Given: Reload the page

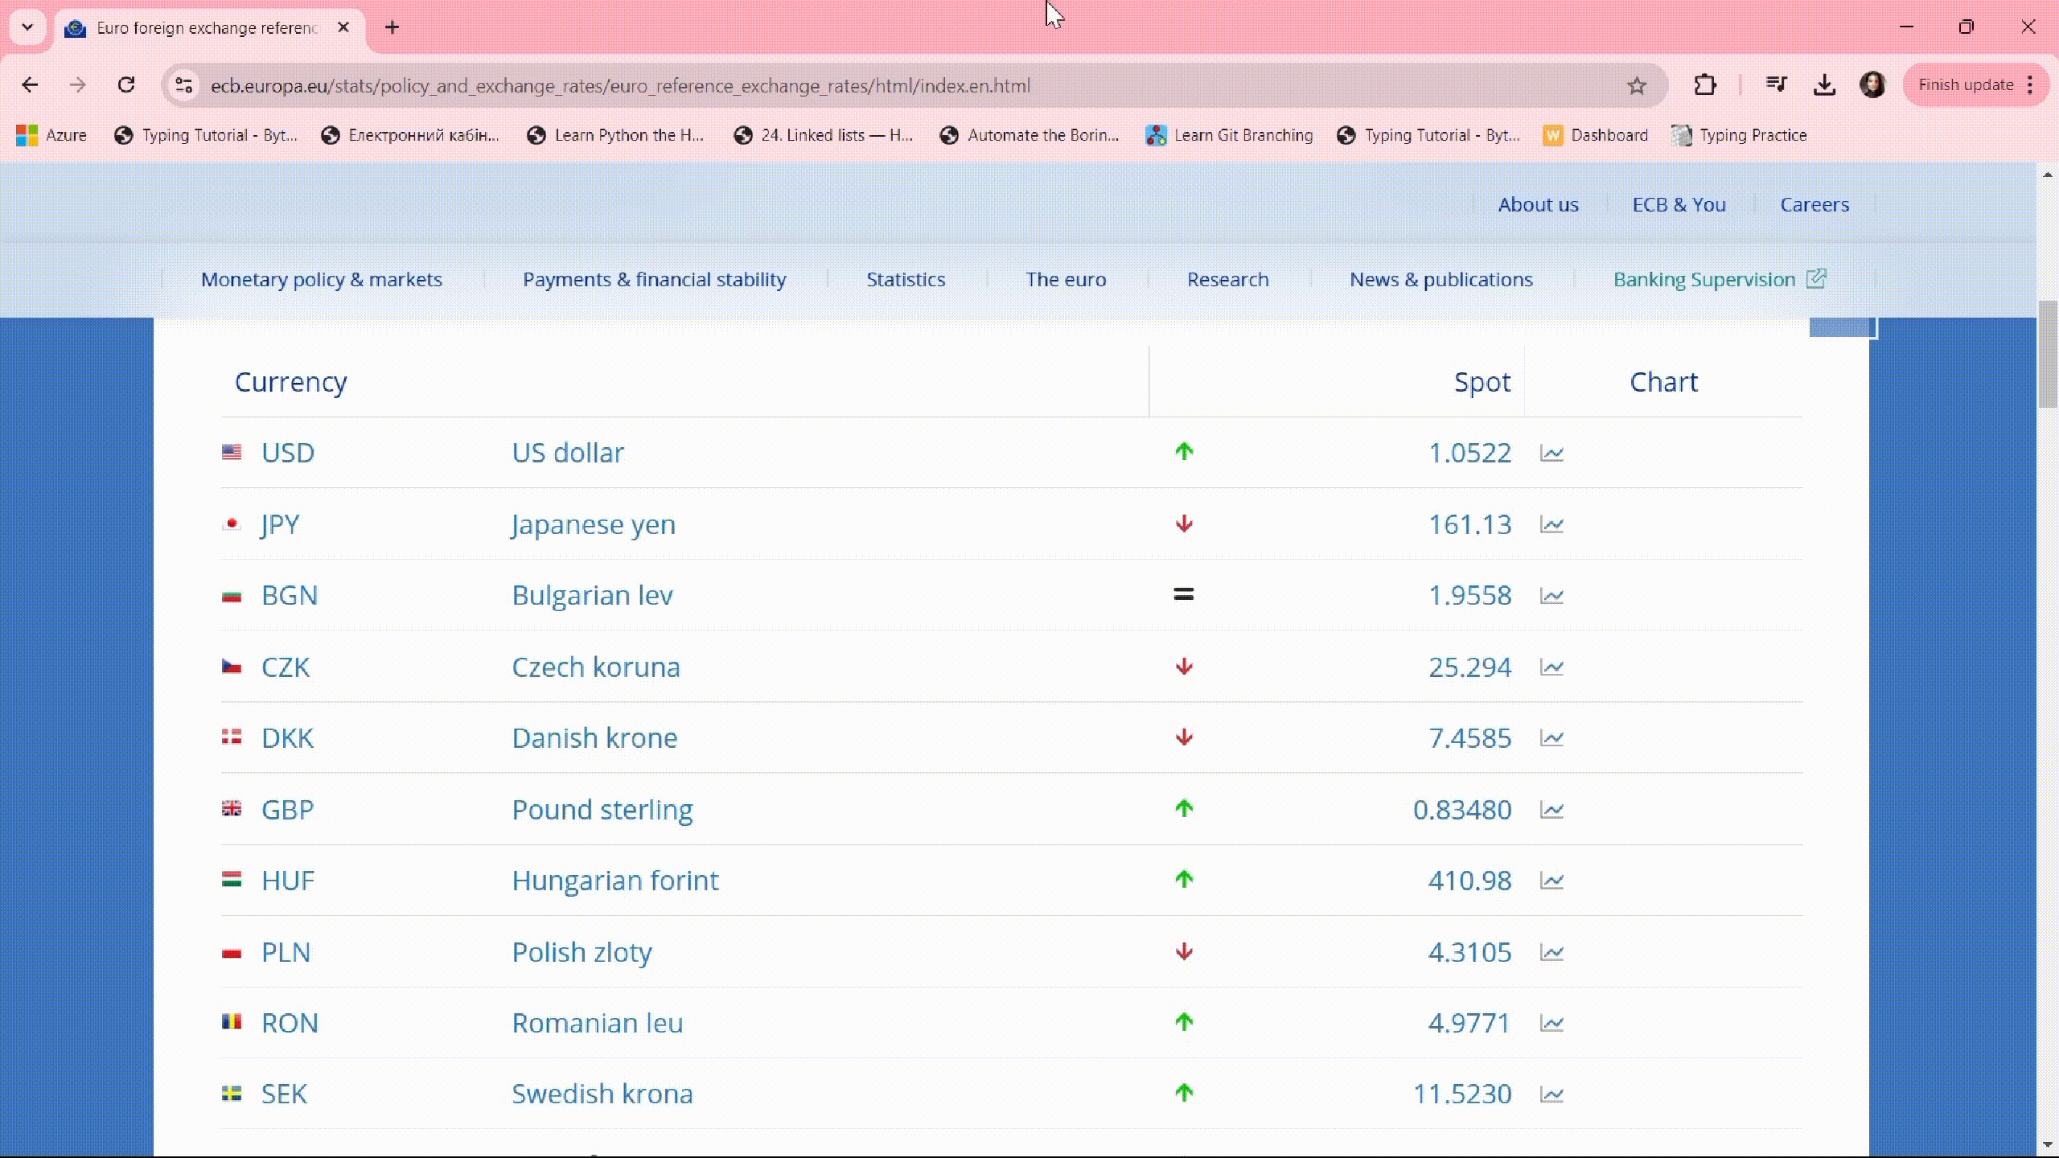Looking at the screenshot, I should (x=126, y=85).
